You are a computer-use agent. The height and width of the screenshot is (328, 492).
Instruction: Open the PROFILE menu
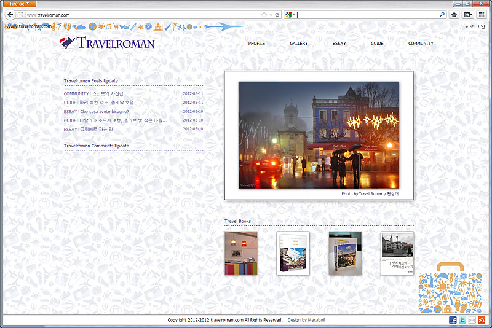[256, 43]
